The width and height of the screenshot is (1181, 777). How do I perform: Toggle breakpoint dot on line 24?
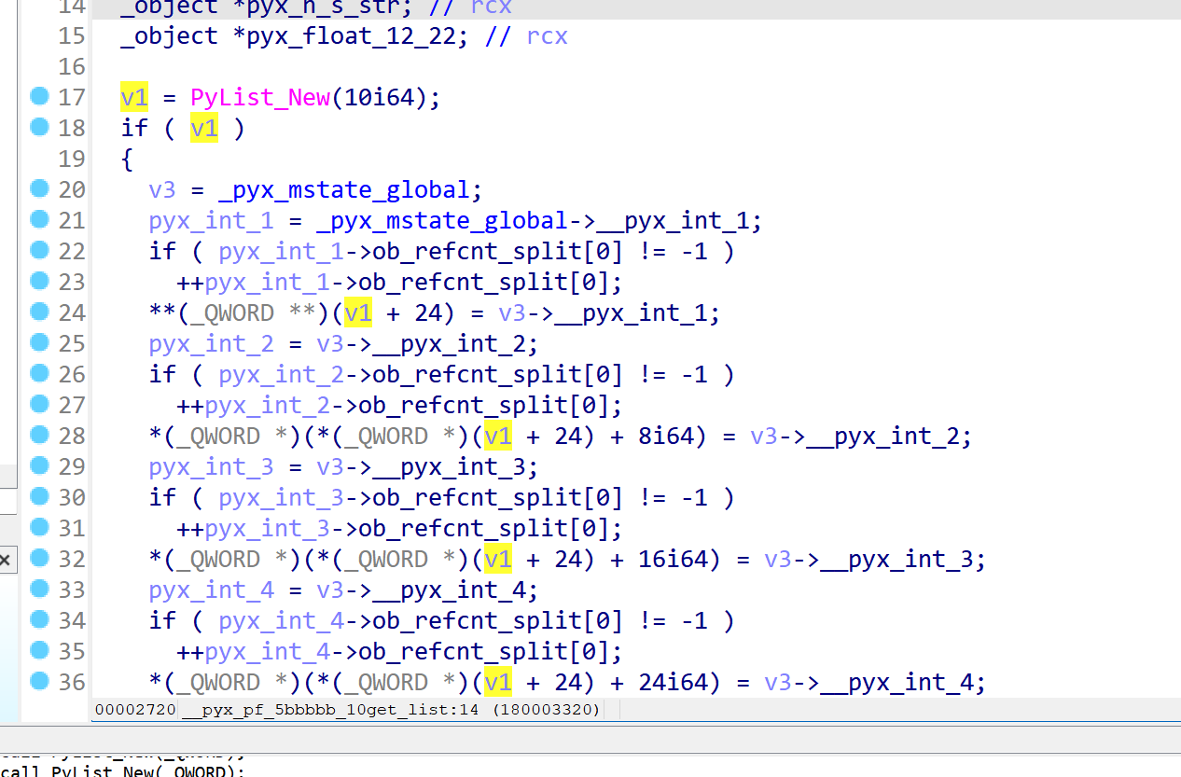click(39, 312)
